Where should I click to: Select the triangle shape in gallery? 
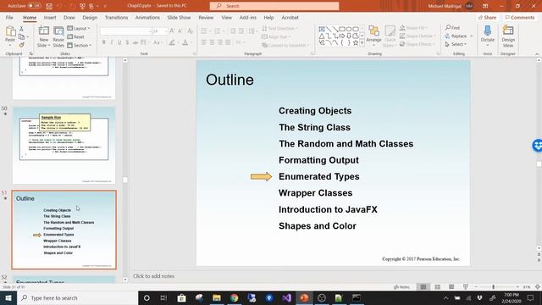tap(322, 36)
